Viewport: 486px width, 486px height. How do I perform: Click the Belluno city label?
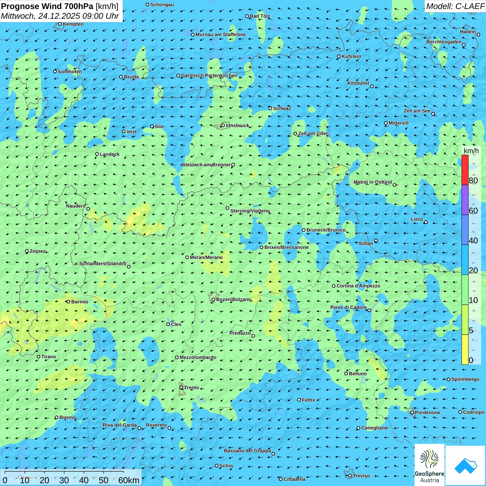(358, 374)
